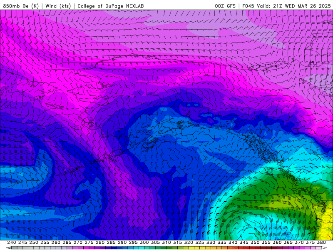Click the 295 colorbar label
Image resolution: width=333 pixels, height=250 pixels.
(x=133, y=242)
